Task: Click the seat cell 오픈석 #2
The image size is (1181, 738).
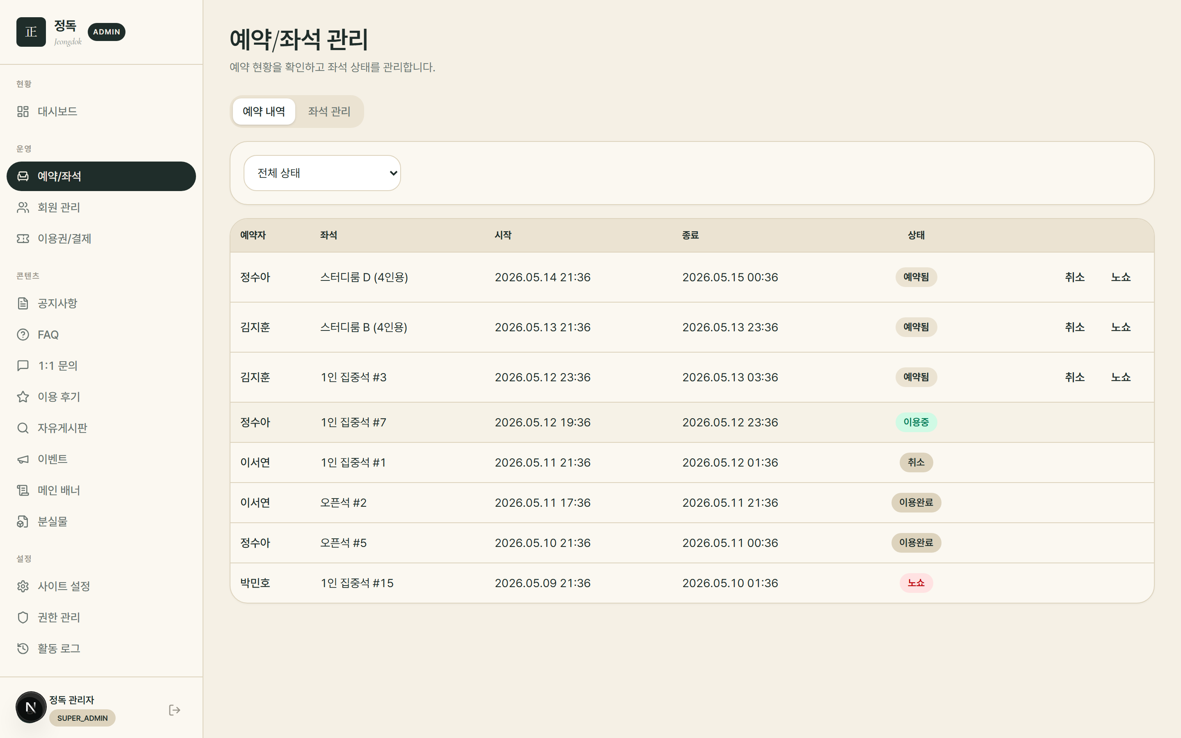Action: 343,503
